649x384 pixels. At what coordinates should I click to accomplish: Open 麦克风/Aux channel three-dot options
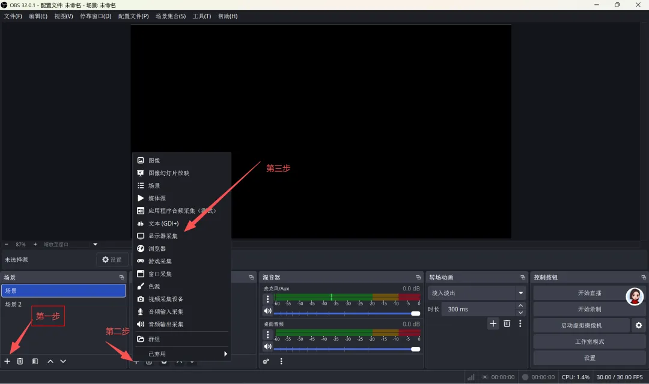[268, 299]
